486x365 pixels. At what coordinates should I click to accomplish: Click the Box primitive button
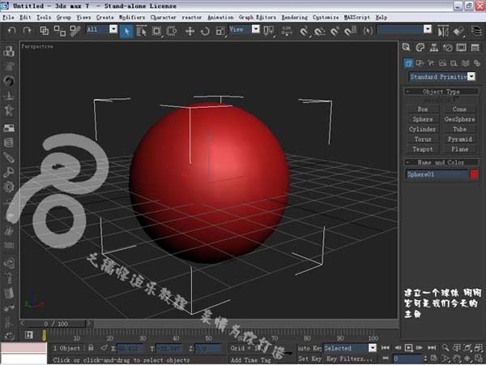pyautogui.click(x=423, y=109)
